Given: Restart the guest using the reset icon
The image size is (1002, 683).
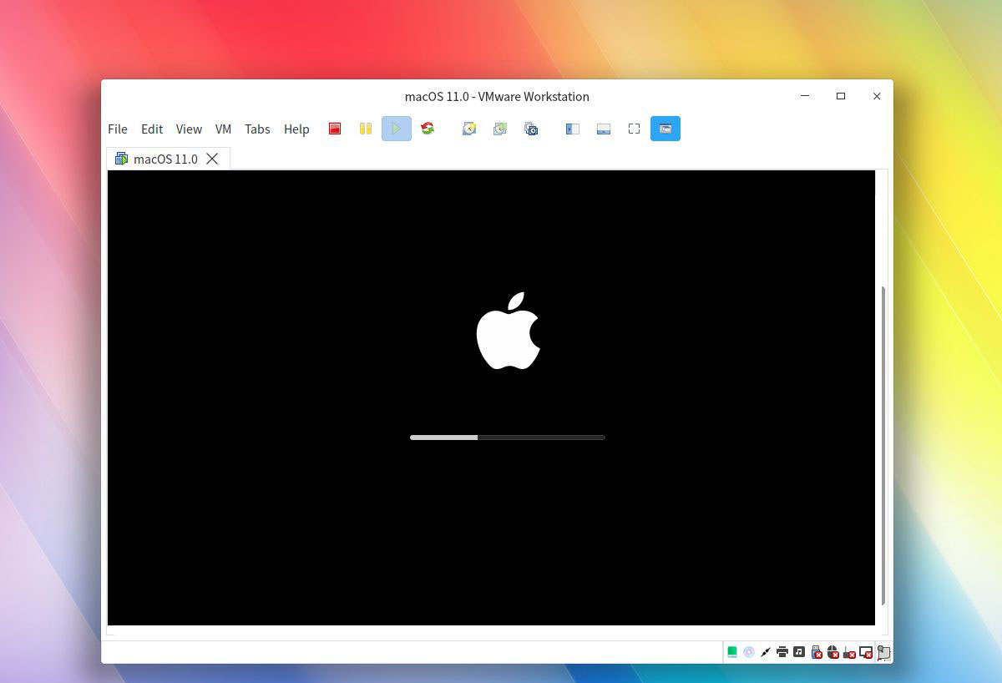Looking at the screenshot, I should click(x=428, y=129).
